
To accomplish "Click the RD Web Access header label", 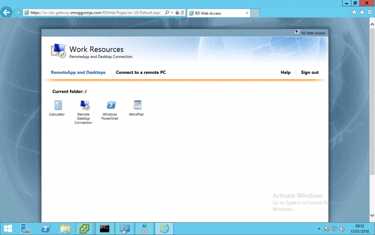I will coord(313,33).
